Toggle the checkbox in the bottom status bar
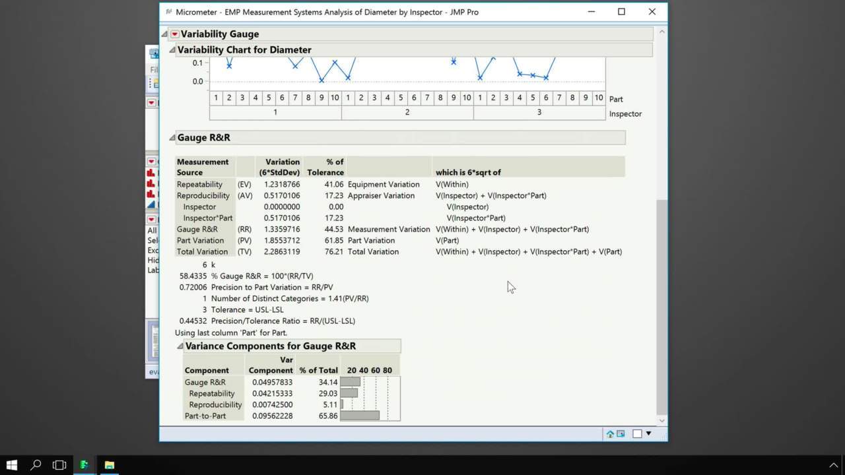 [x=637, y=434]
